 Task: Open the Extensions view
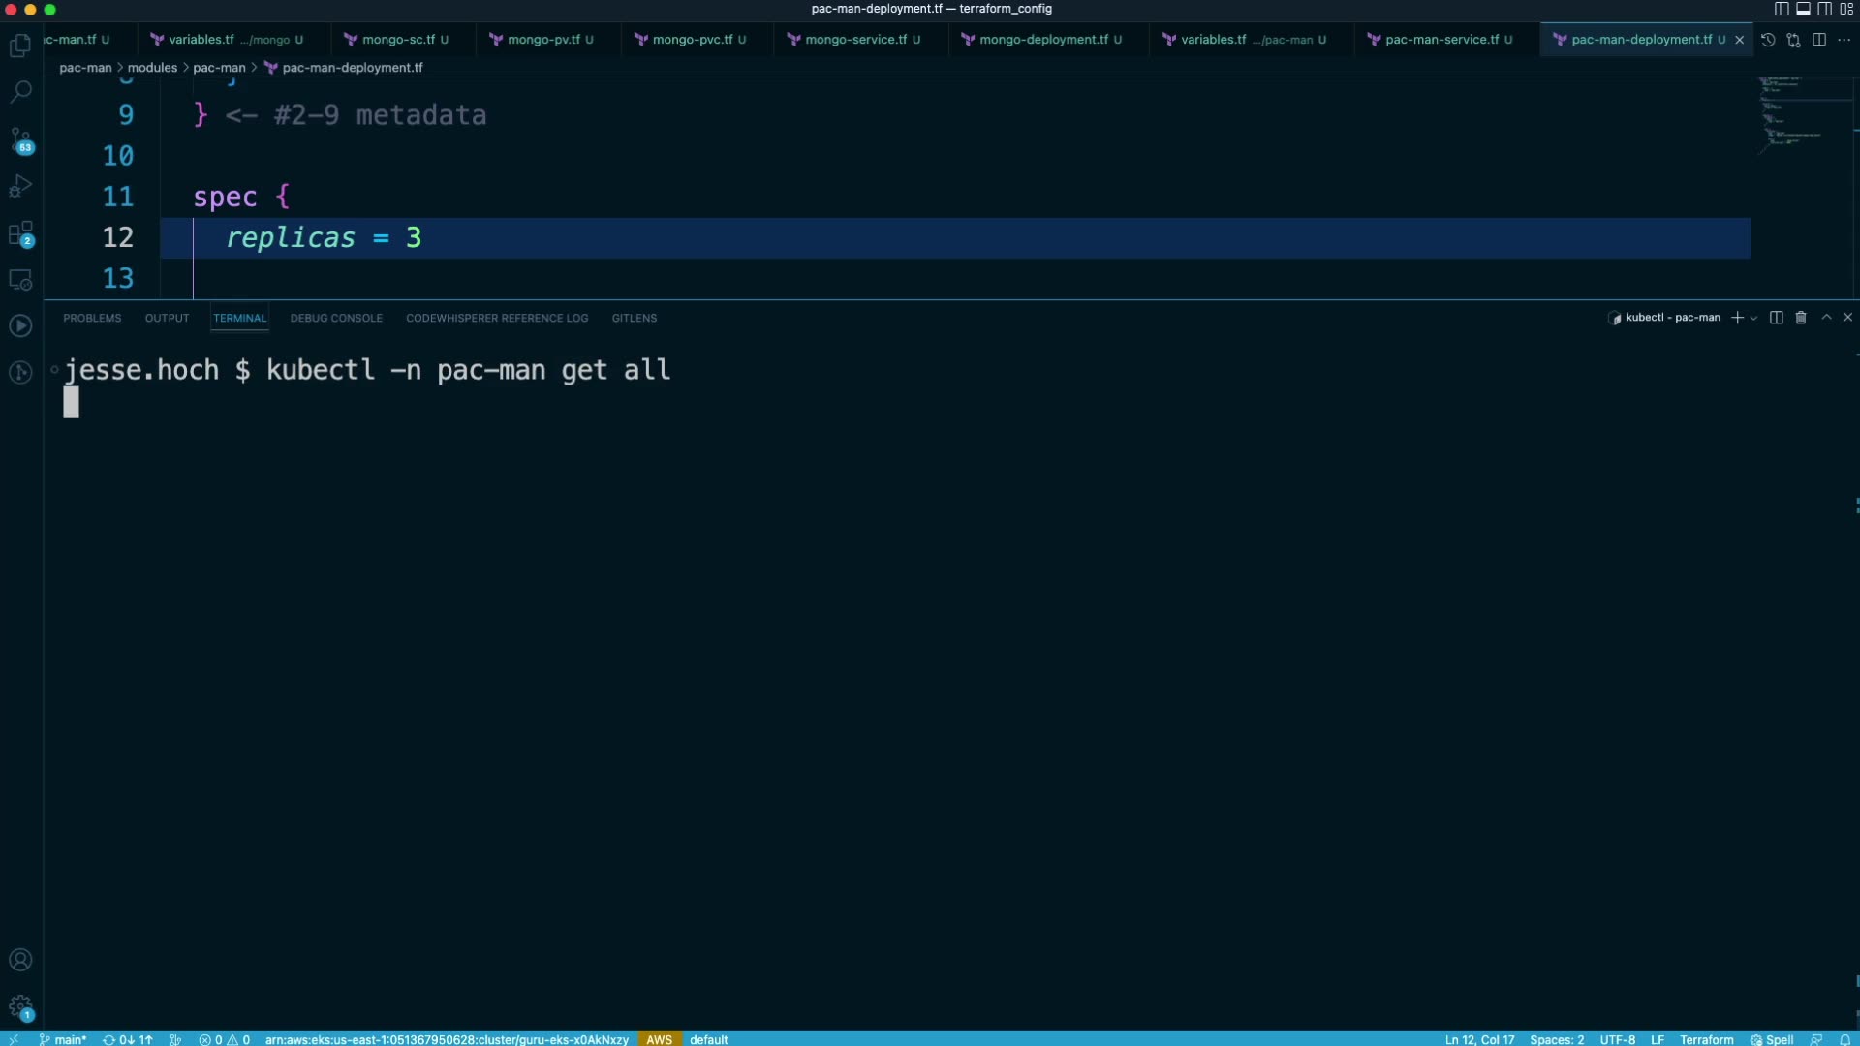[20, 233]
